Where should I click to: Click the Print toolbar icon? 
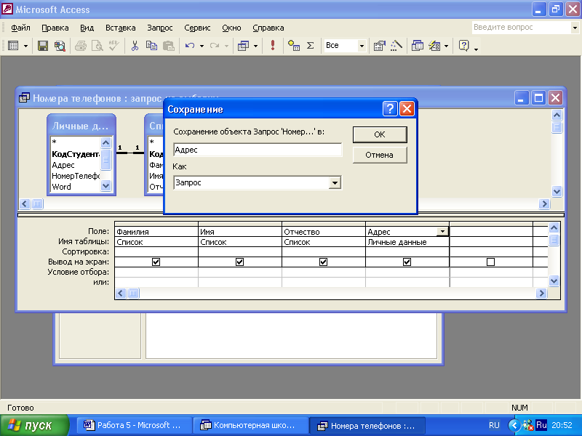click(x=81, y=46)
